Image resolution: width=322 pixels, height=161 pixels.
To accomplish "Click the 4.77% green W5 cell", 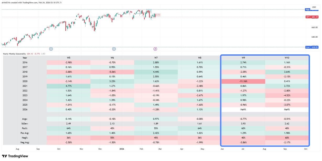I will [68, 86].
